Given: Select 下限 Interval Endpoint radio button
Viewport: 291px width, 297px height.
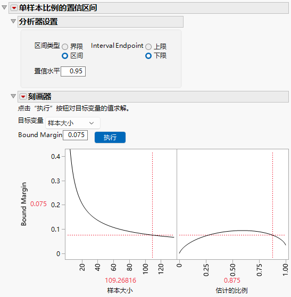Looking at the screenshot, I should point(148,56).
